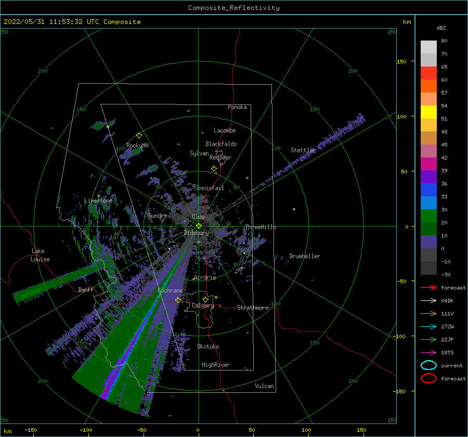Click the orange 111V arrow icon
The image size is (468, 437).
click(x=428, y=313)
